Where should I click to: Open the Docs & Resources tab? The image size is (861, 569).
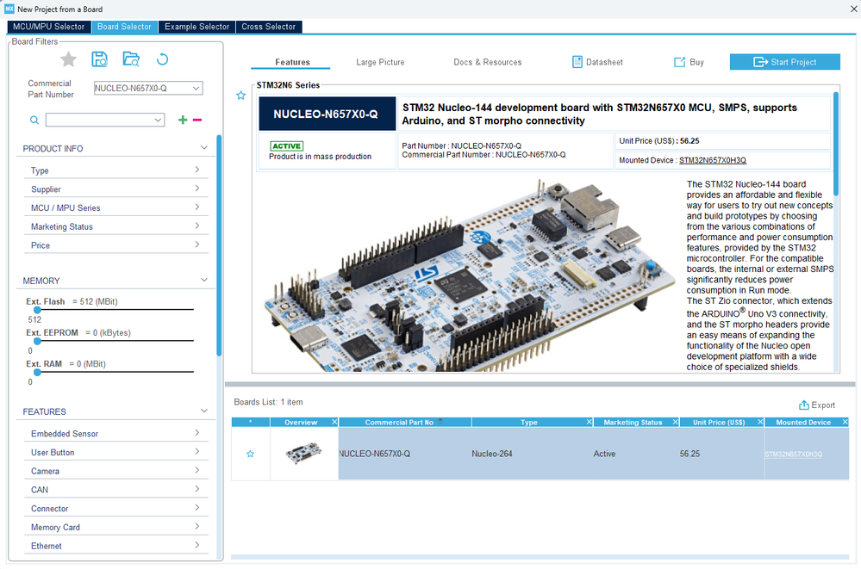point(488,62)
